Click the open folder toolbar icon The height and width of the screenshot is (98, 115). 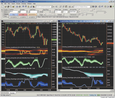click(6, 7)
